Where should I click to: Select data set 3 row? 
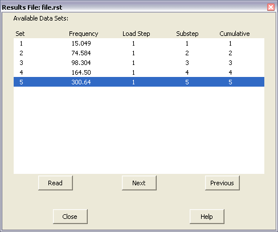point(139,63)
